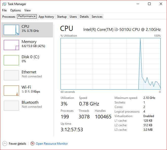Image resolution: width=167 pixels, height=150 pixels.
Task: Click the Resource Monitor icon
Action: point(32,144)
